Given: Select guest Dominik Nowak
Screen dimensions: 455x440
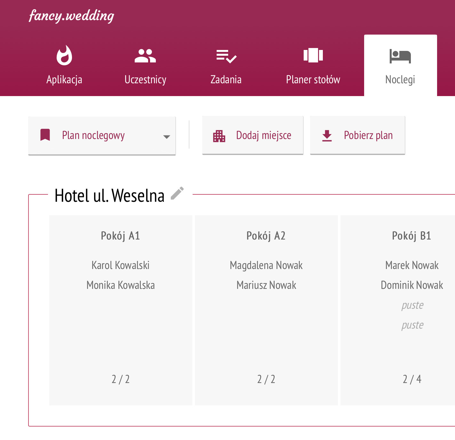Looking at the screenshot, I should point(412,285).
